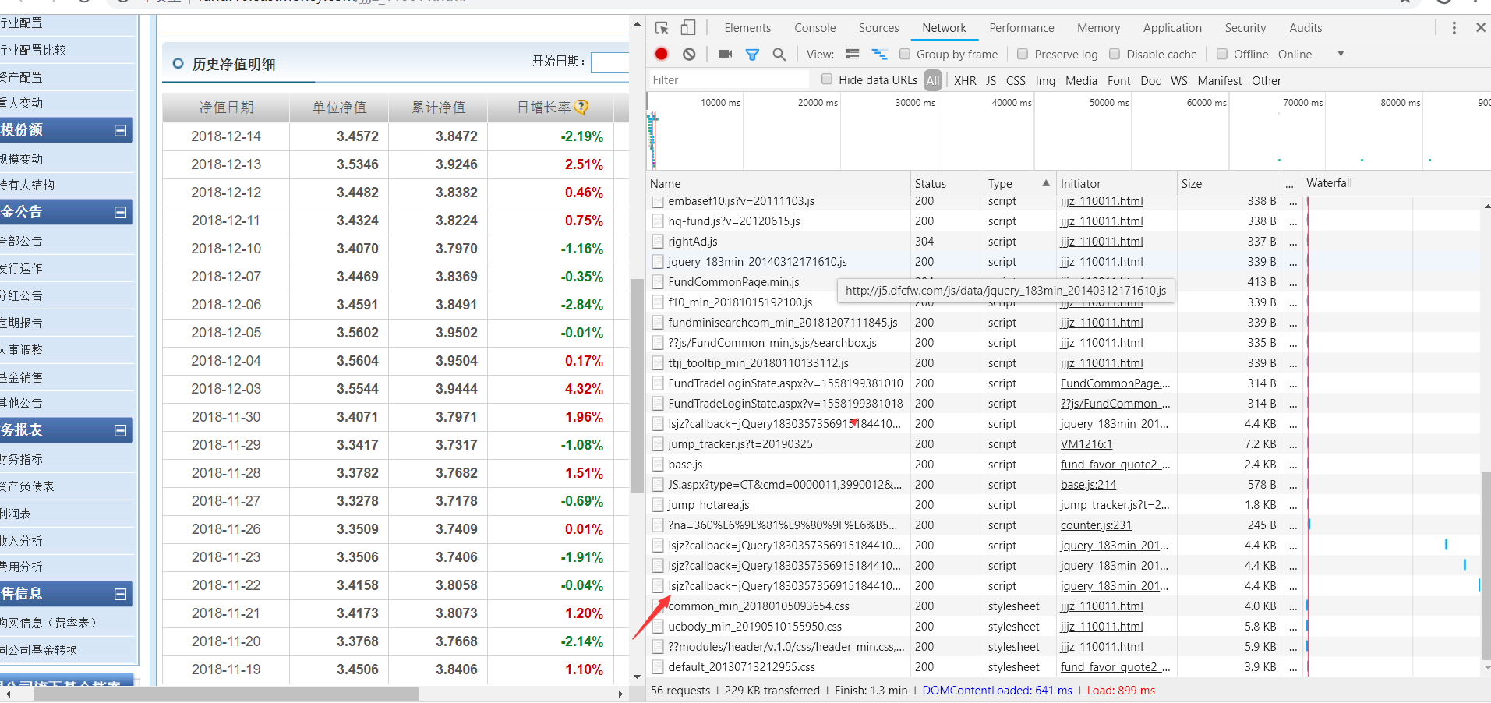Select the jump_tracker.js?t=20190325 request
The image size is (1491, 703).
[x=740, y=444]
